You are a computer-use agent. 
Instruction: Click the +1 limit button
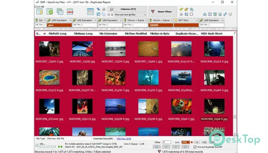click(197, 142)
